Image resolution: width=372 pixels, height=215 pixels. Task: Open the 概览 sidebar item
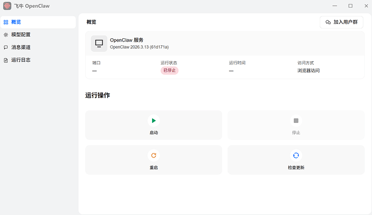click(x=38, y=22)
